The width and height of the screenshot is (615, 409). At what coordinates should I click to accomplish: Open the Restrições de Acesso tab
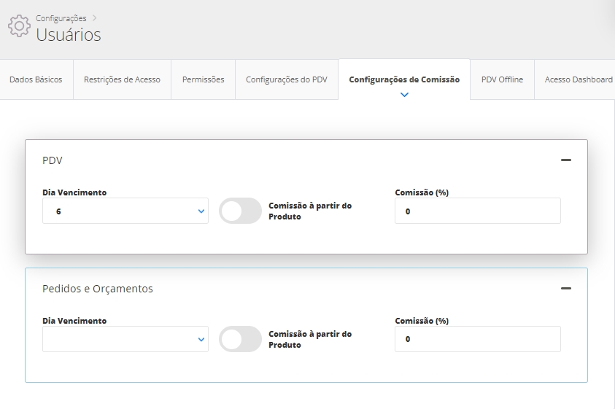[x=122, y=79]
